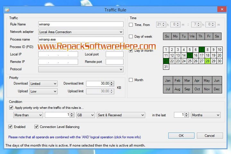Open the Months period dropdown
The height and width of the screenshot is (154, 231).
pos(206,115)
